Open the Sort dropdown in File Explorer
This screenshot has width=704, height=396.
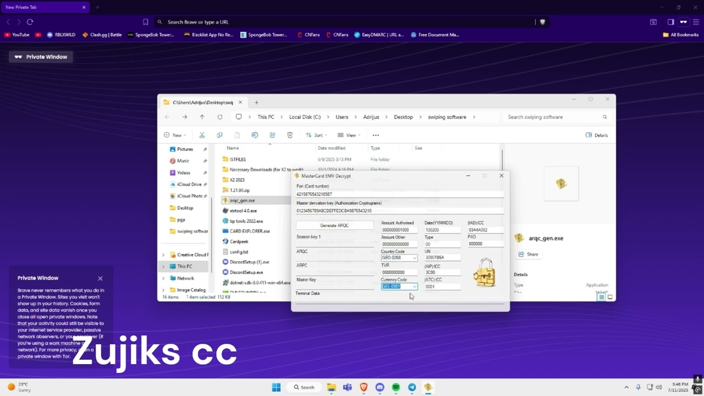315,135
